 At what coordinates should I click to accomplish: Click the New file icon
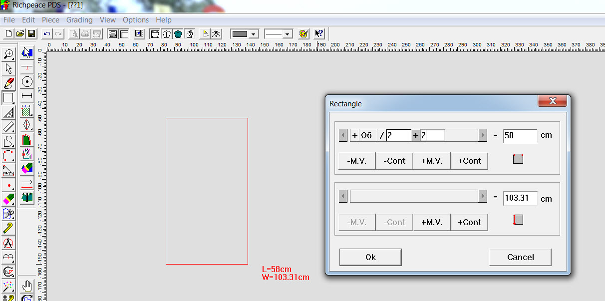(x=8, y=34)
